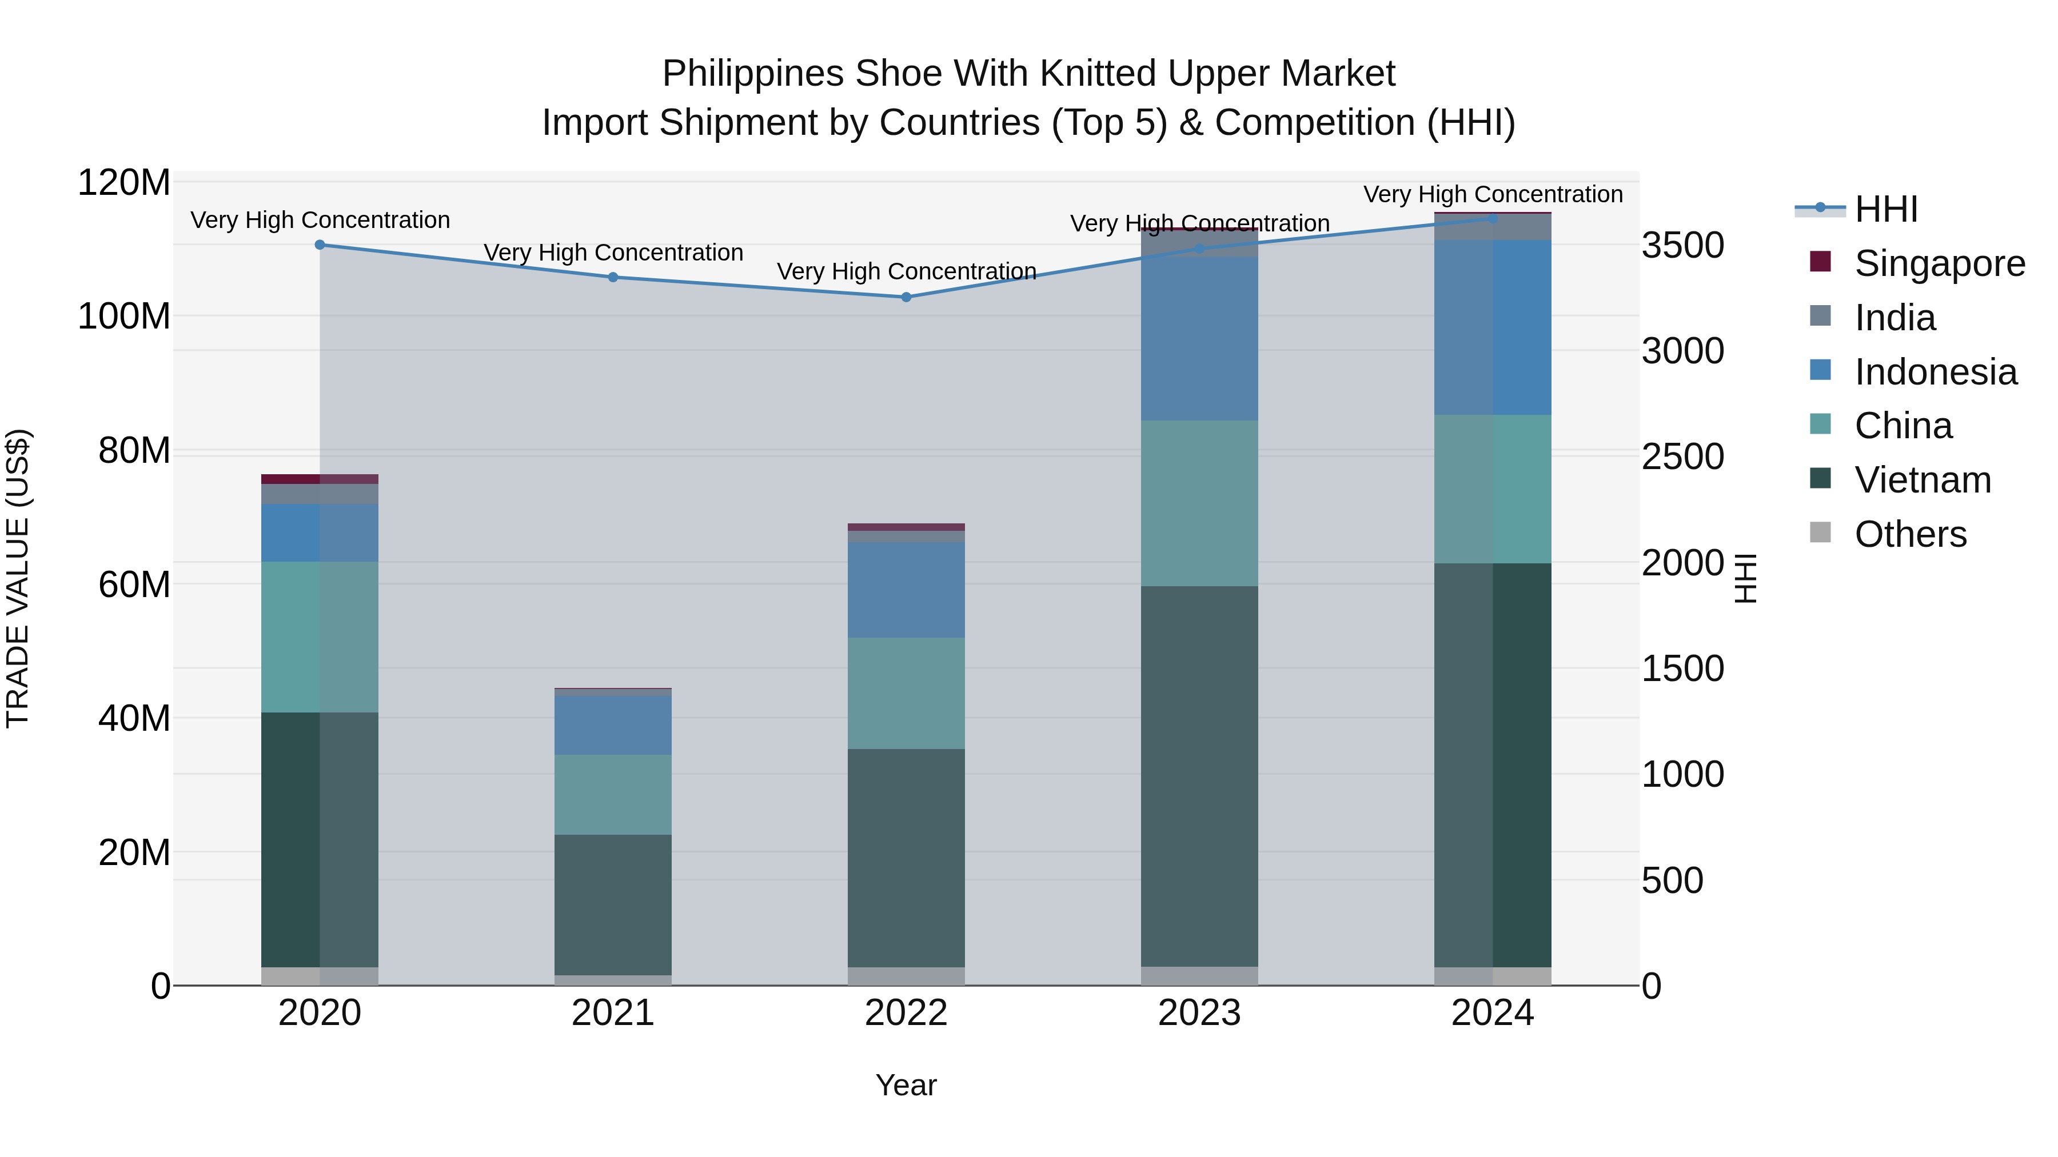Image resolution: width=2058 pixels, height=1157 pixels.
Task: Click the Year axis title
Action: 906,1085
